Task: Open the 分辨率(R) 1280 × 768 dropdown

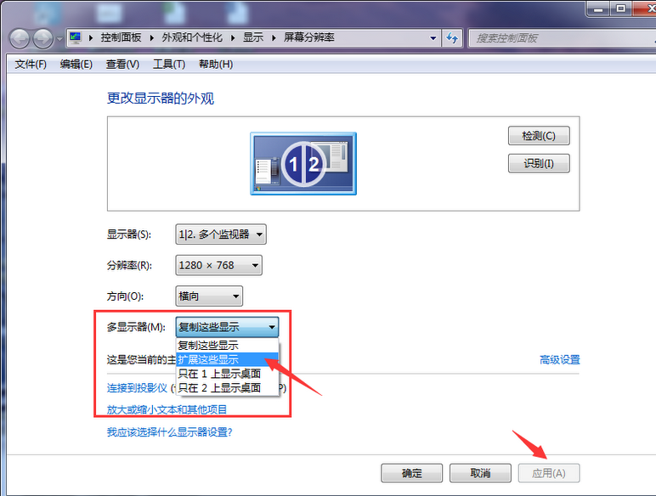Action: pos(218,265)
